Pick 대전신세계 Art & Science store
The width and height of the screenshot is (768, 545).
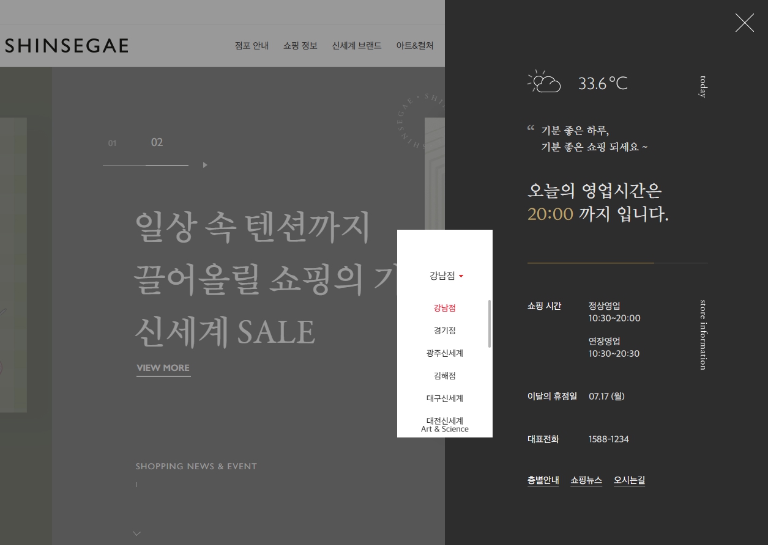point(444,425)
